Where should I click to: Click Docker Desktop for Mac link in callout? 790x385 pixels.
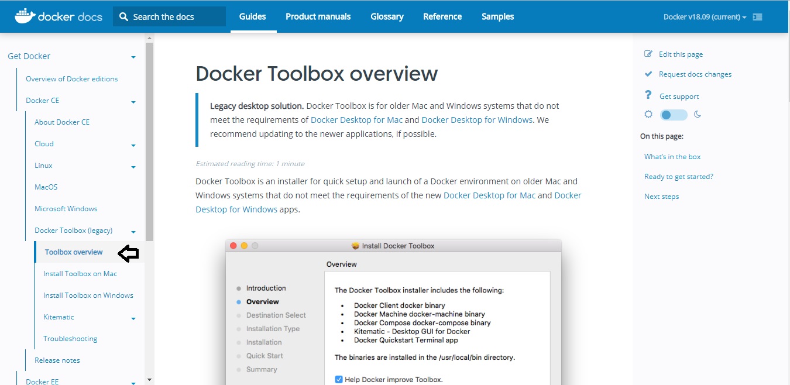tap(356, 119)
